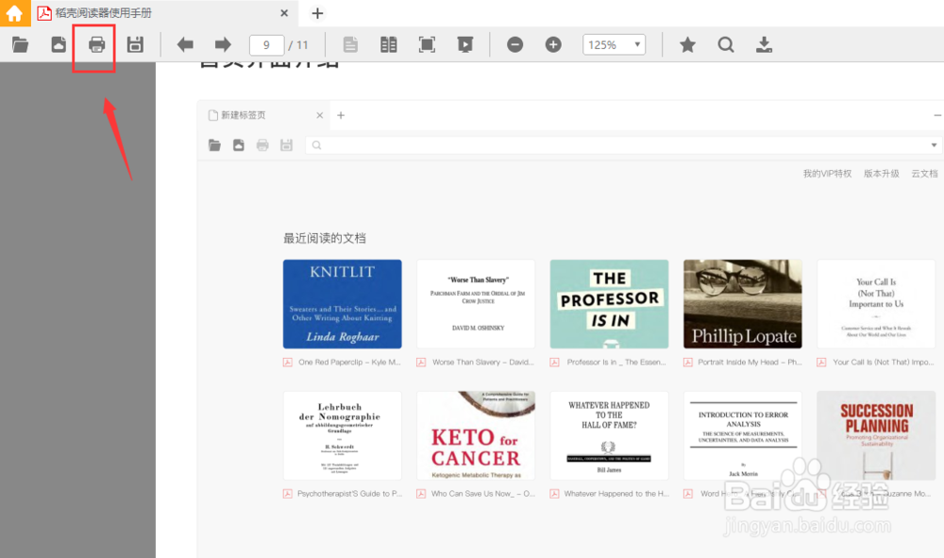Click PDF icon beside One Red Paperclip

pyautogui.click(x=288, y=363)
